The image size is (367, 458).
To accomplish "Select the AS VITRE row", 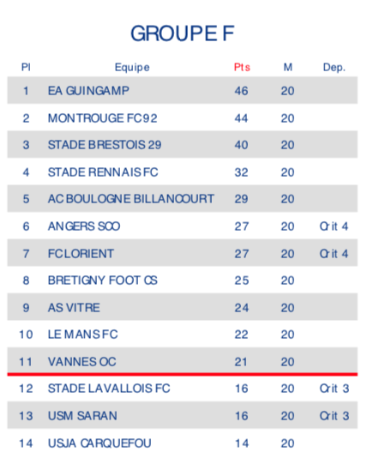I will point(183,307).
